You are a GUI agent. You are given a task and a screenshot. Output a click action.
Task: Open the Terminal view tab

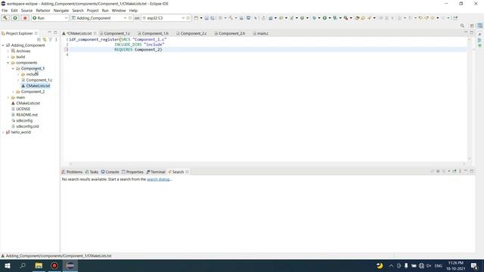click(156, 172)
